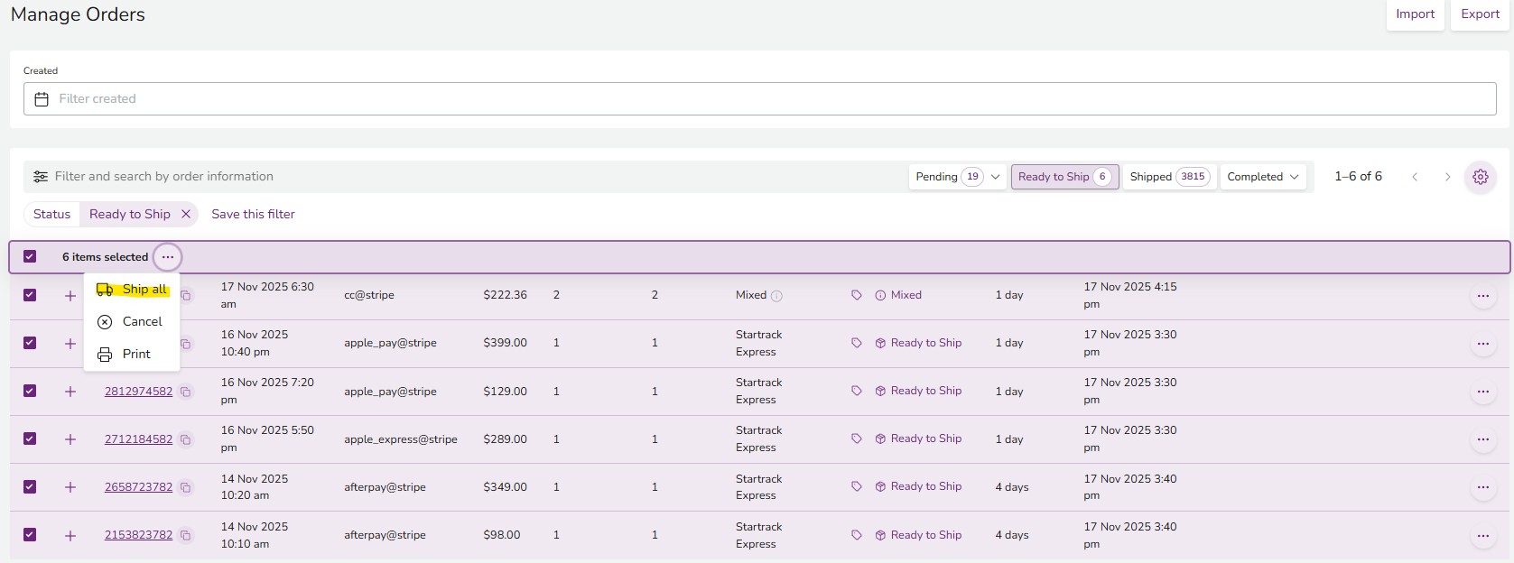The width and height of the screenshot is (1514, 563).
Task: Choose Ship all from the bulk menu
Action: [x=134, y=290]
